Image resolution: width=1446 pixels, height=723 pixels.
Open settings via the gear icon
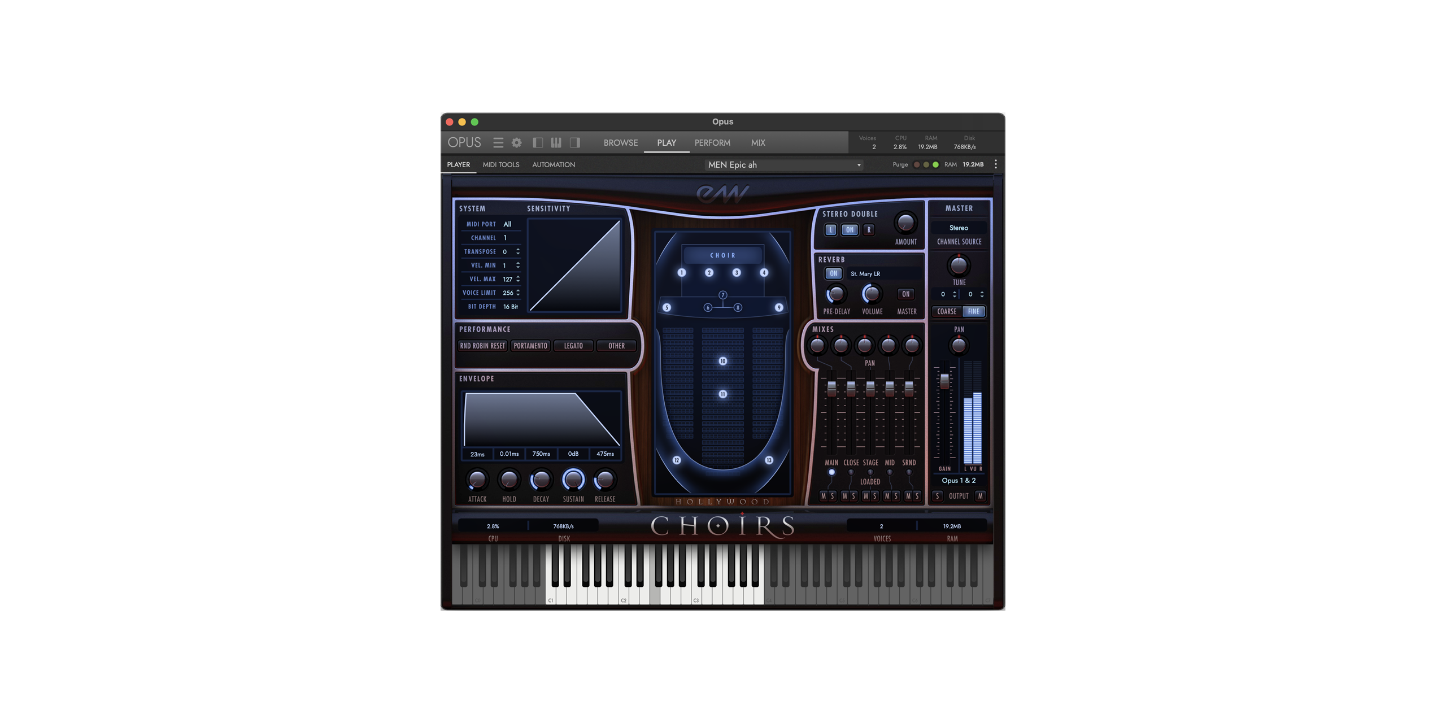tap(516, 143)
